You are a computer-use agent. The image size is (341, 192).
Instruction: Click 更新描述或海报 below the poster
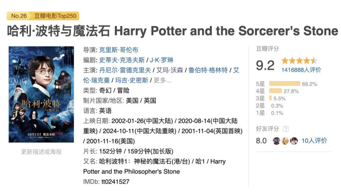[41, 152]
